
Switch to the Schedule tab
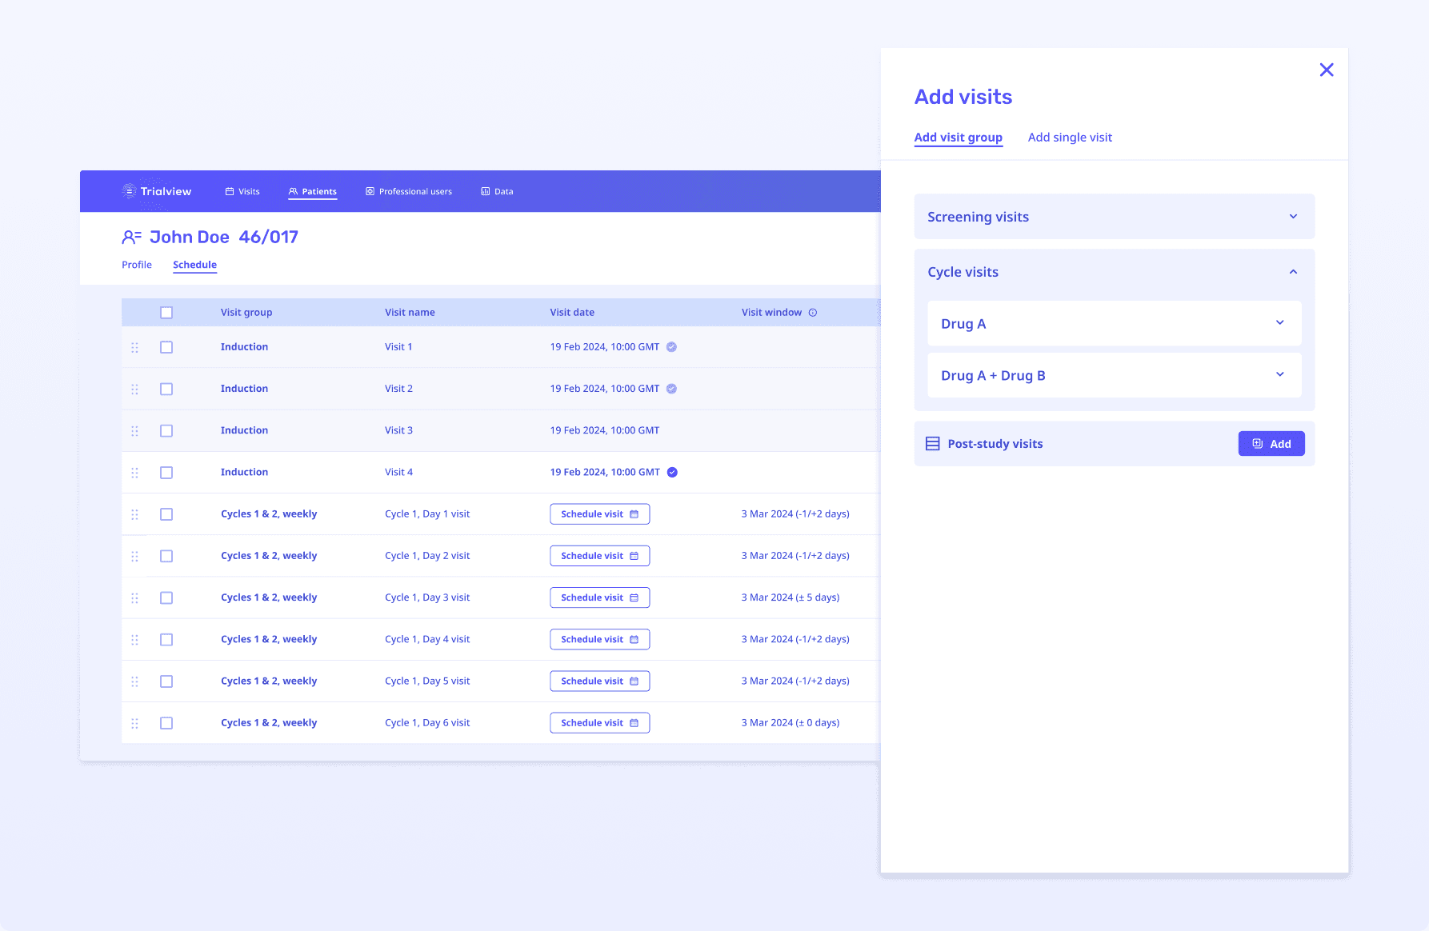pos(195,265)
